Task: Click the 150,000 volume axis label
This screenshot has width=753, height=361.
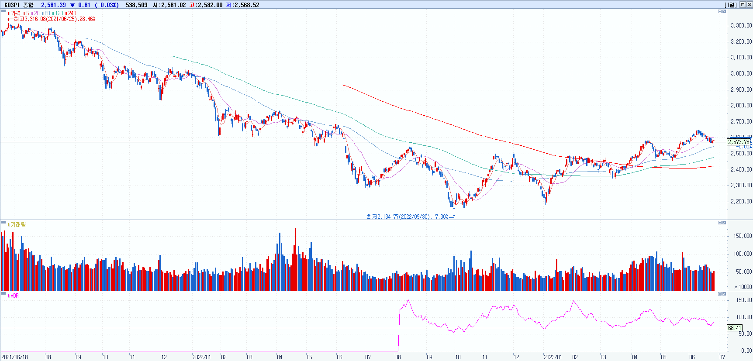Action: pyautogui.click(x=743, y=236)
